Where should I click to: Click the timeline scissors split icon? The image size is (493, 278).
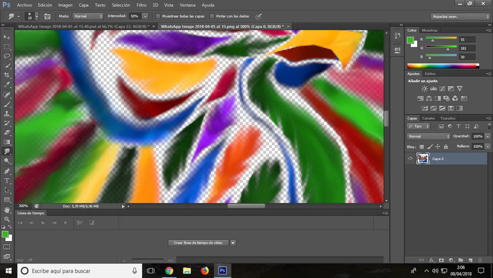pyautogui.click(x=80, y=223)
